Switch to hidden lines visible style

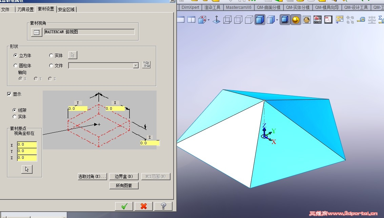(238, 20)
